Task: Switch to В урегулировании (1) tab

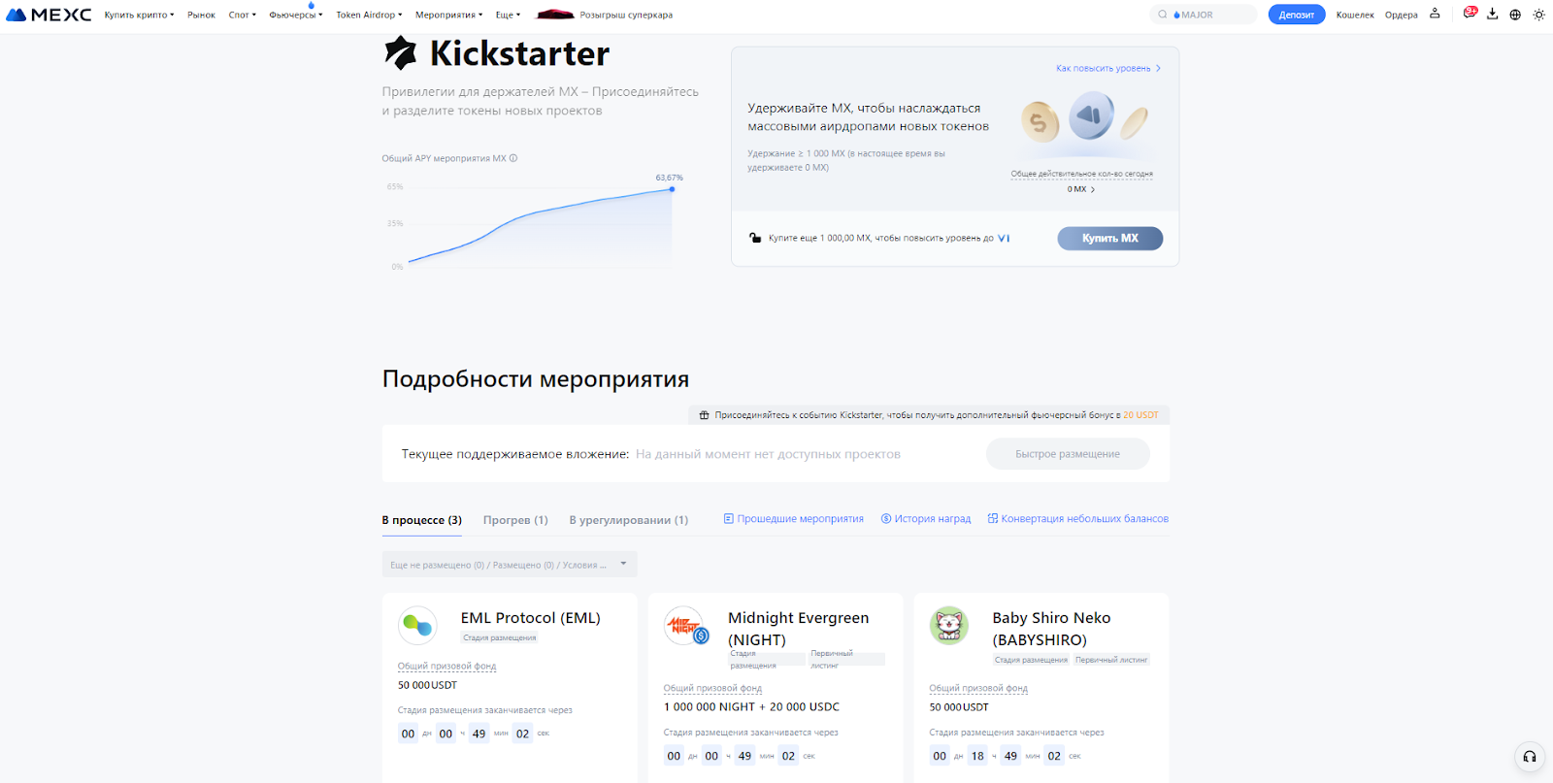Action: 629,520
